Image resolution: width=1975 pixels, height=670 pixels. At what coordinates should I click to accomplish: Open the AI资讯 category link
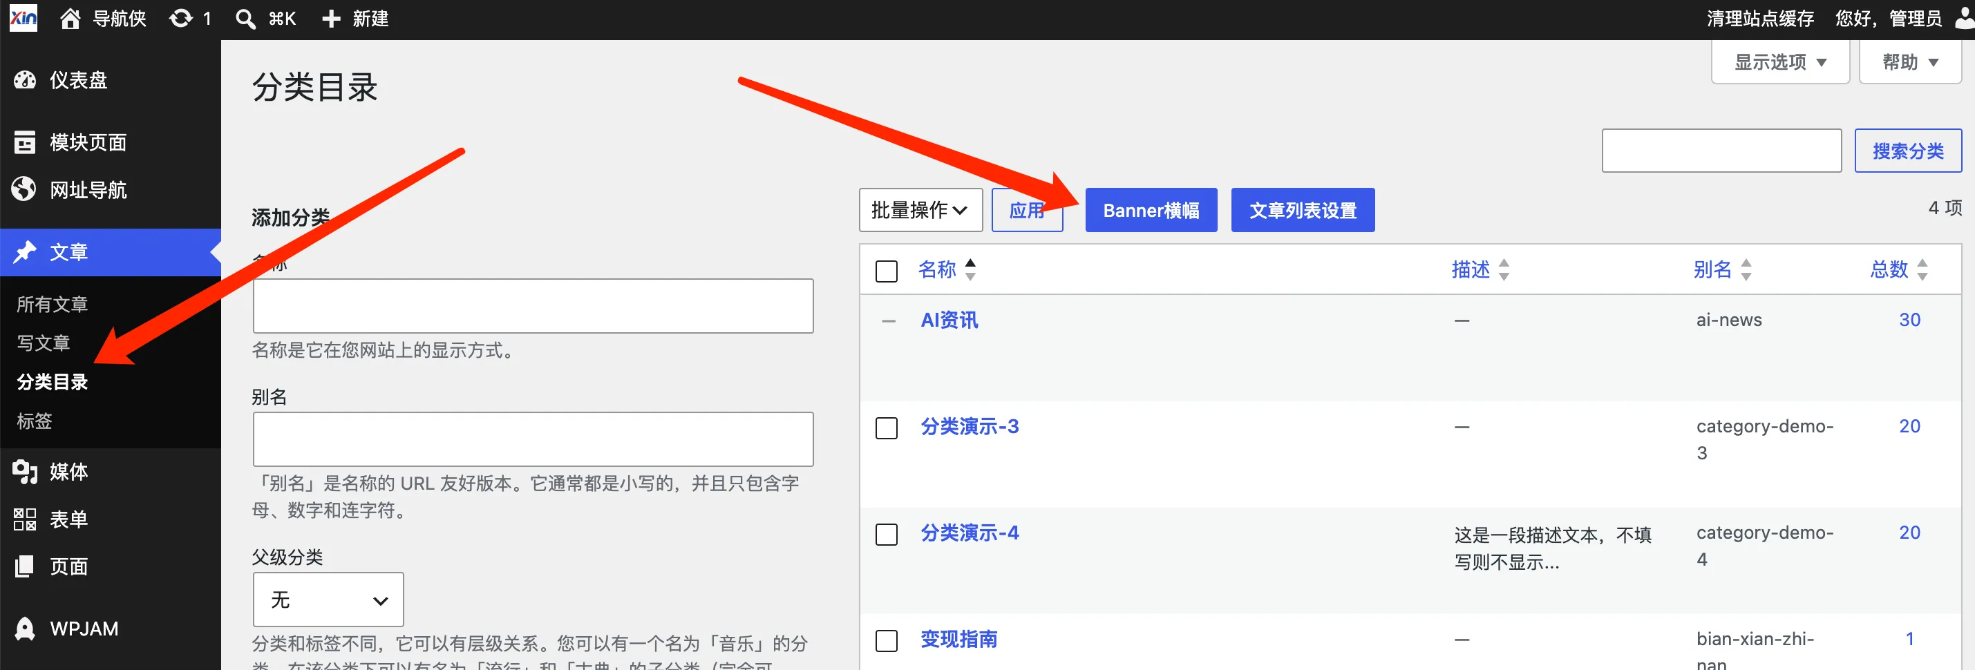pyautogui.click(x=949, y=320)
